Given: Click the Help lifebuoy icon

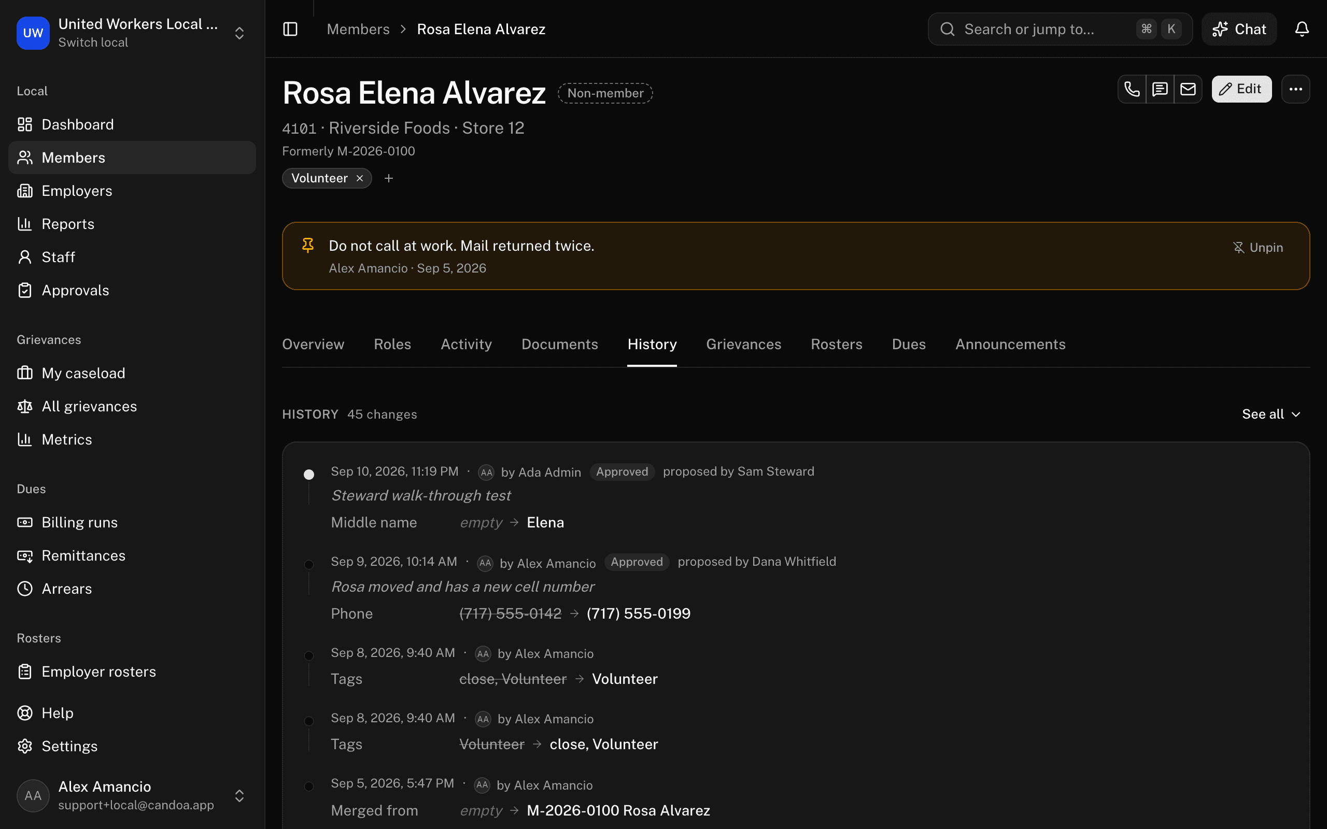Looking at the screenshot, I should coord(25,713).
